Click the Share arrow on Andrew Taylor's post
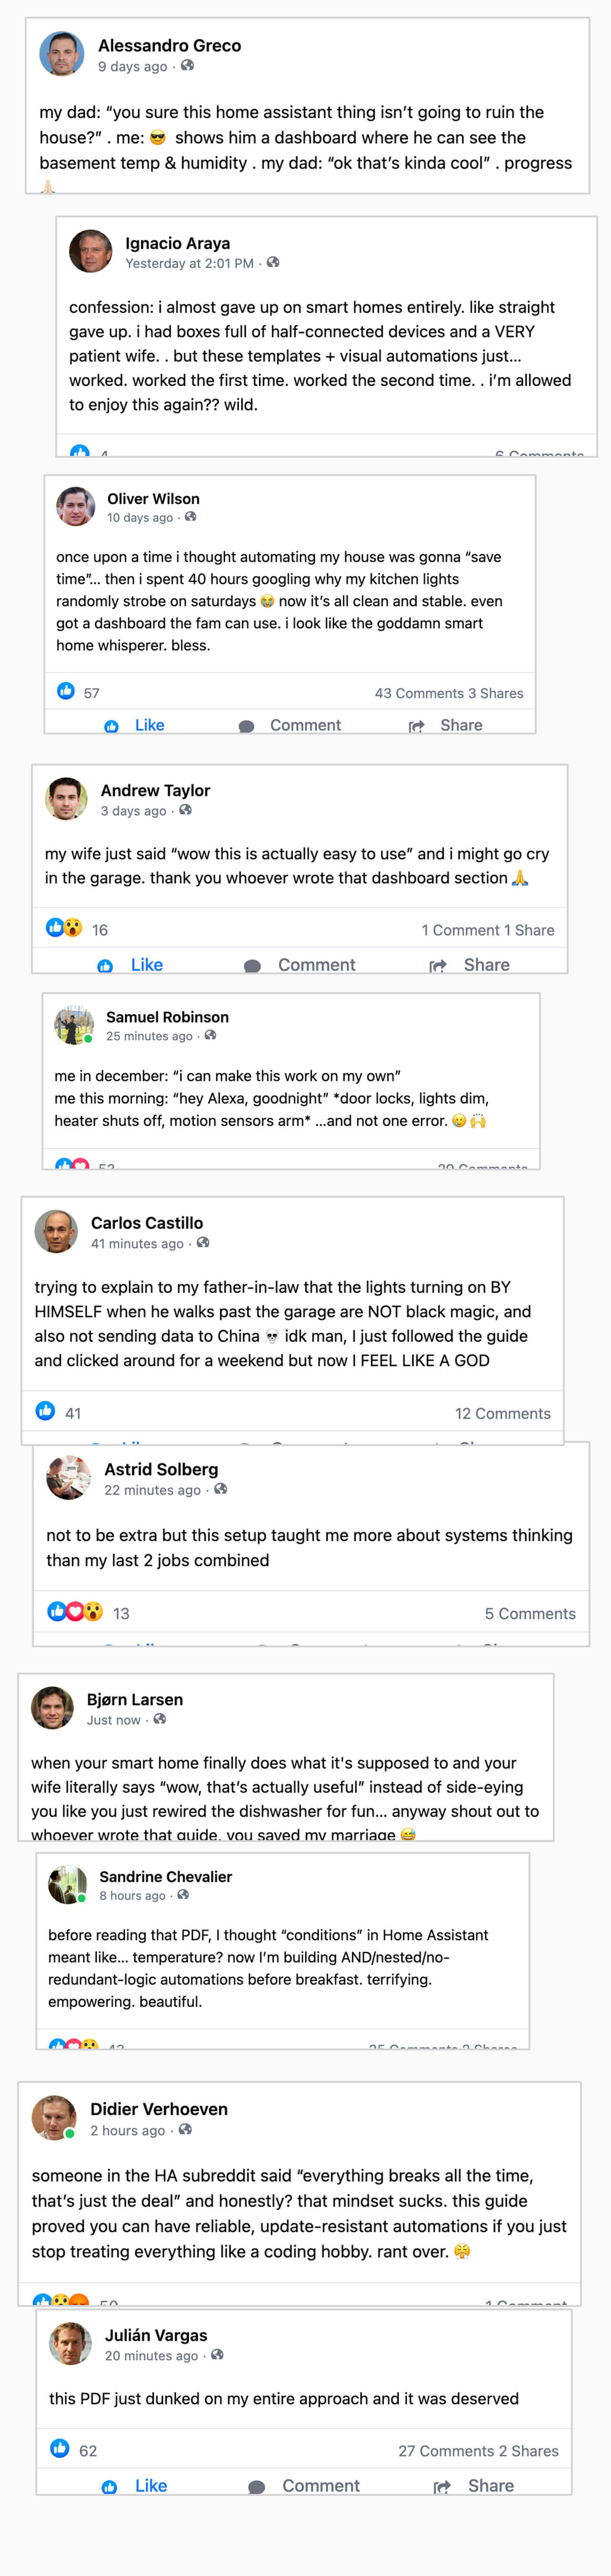The image size is (611, 2576). coord(437,965)
